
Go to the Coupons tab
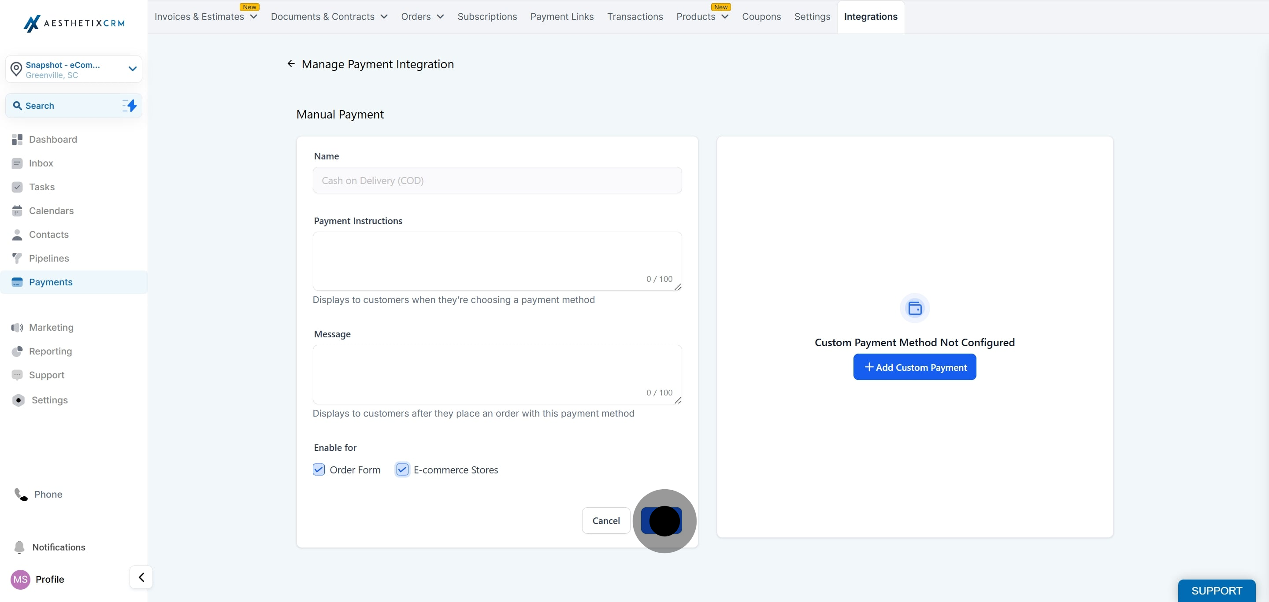tap(761, 17)
